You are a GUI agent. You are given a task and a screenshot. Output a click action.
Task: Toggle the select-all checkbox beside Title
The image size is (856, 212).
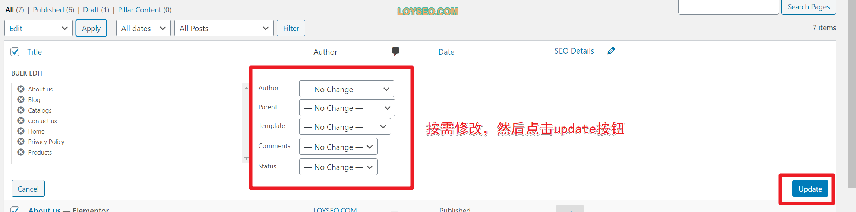(x=15, y=52)
